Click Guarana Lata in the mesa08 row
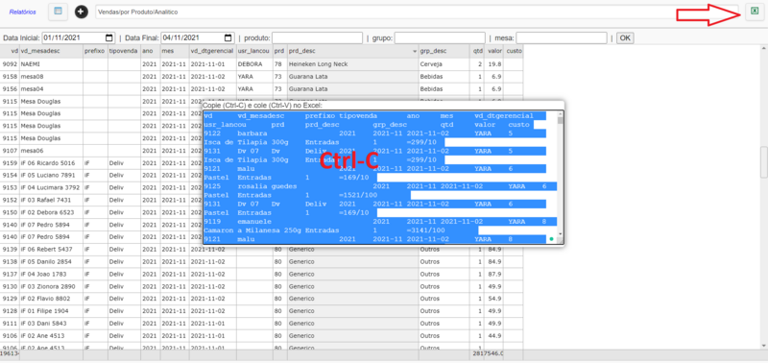Viewport: 768px width, 363px height. [352, 77]
